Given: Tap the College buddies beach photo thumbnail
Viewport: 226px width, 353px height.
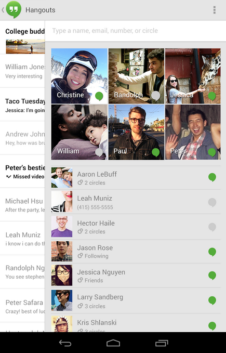Looking at the screenshot, I should 25,46.
